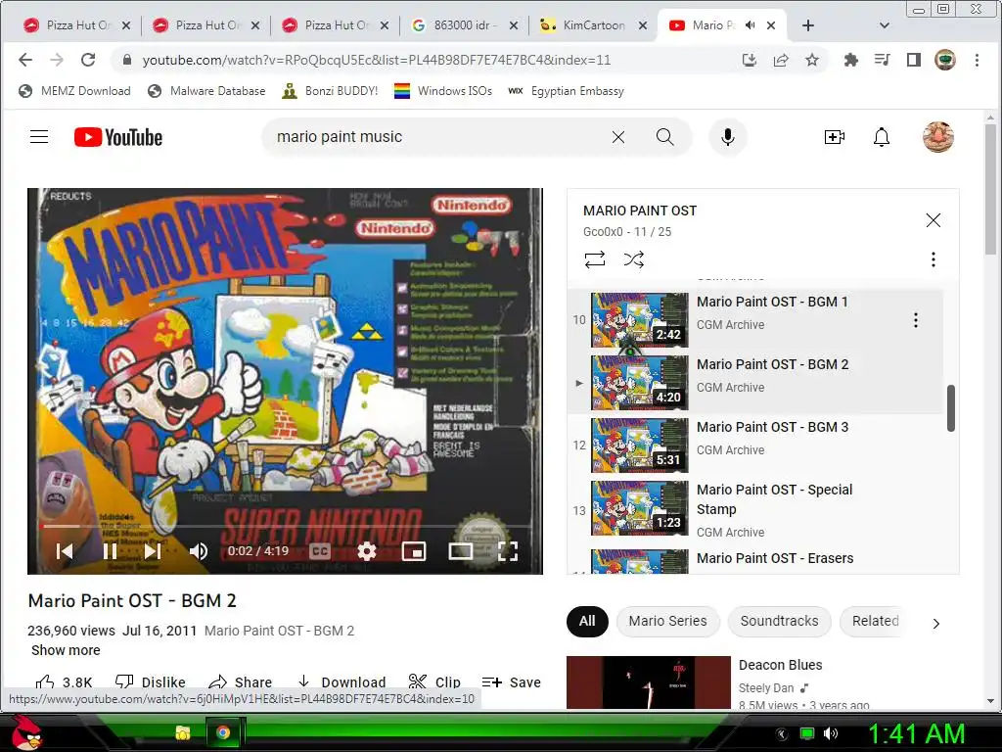Mute the Mario Paint tab audio icon

(x=751, y=24)
